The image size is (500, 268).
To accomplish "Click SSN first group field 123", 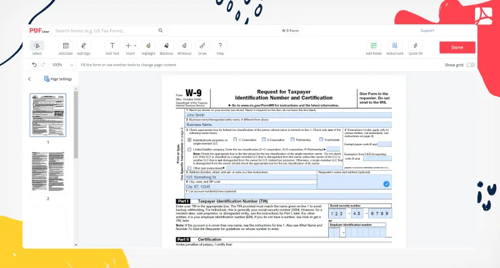I will click(337, 214).
